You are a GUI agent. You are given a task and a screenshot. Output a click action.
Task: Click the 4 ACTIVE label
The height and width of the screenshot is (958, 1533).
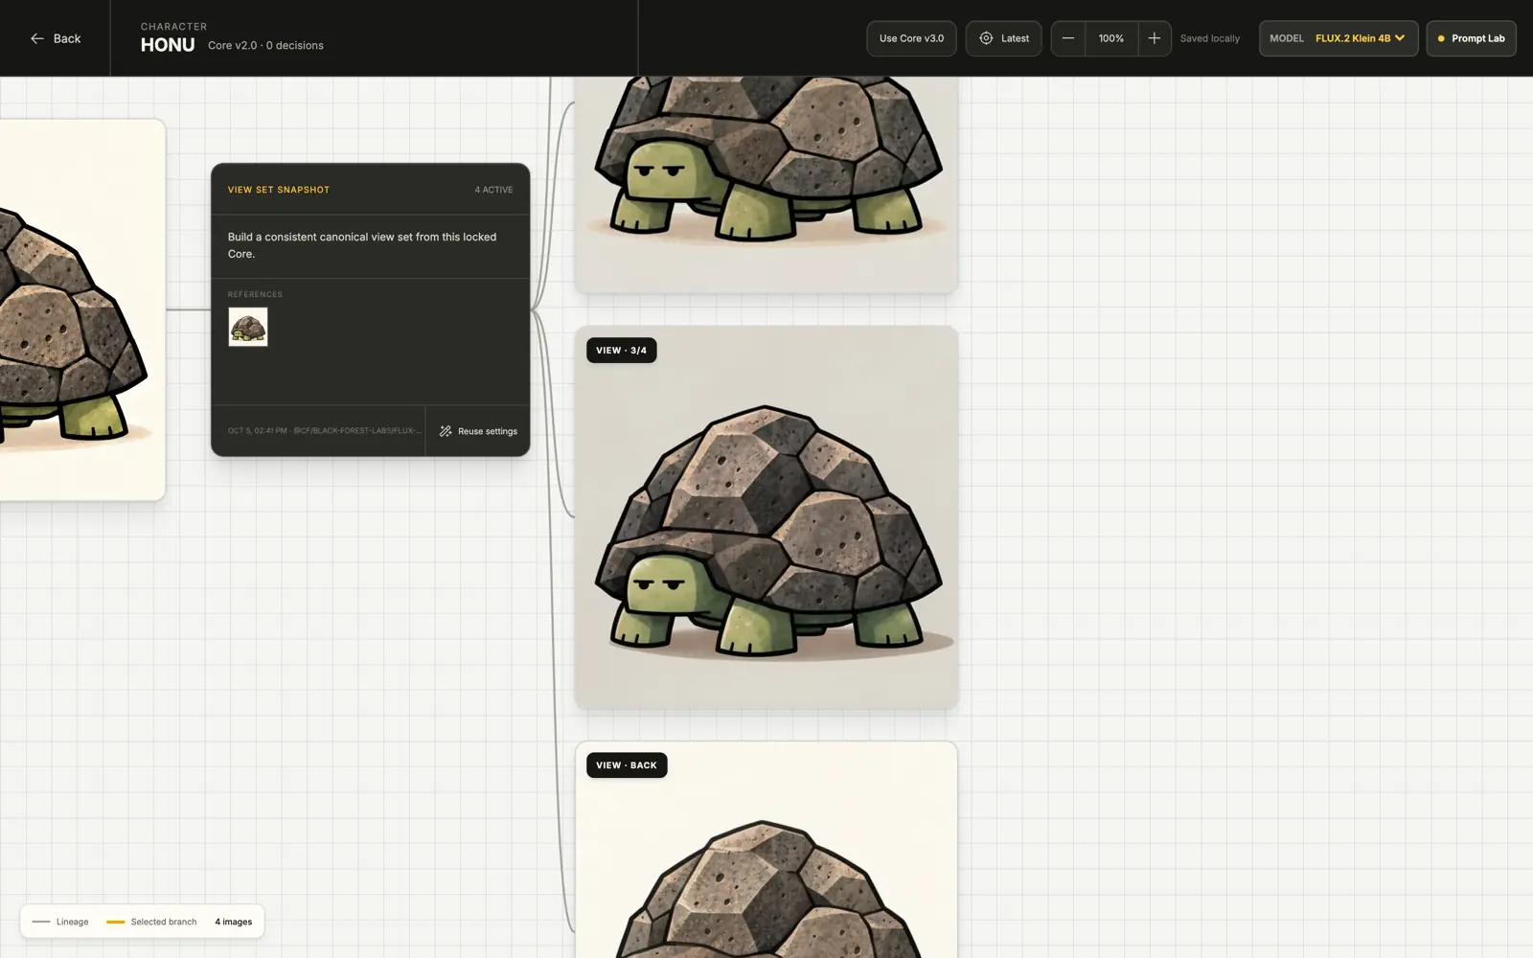point(493,190)
